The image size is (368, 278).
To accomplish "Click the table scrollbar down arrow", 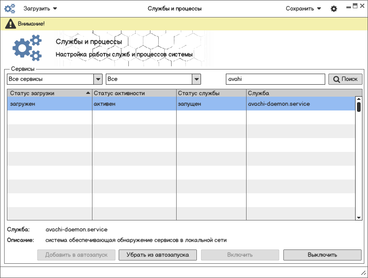I will [359, 217].
